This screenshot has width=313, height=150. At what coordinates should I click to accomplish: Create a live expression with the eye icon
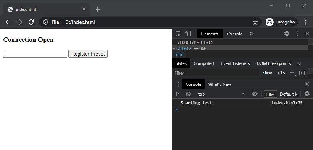point(255,94)
